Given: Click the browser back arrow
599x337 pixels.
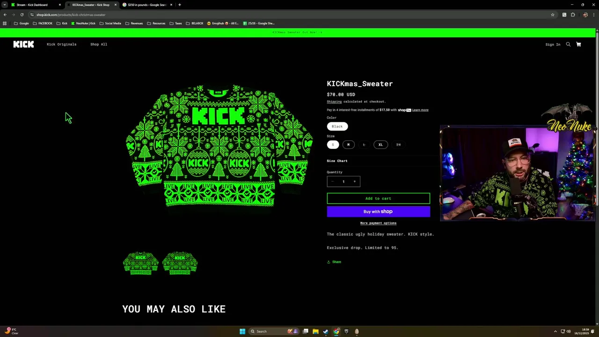Looking at the screenshot, I should point(5,15).
